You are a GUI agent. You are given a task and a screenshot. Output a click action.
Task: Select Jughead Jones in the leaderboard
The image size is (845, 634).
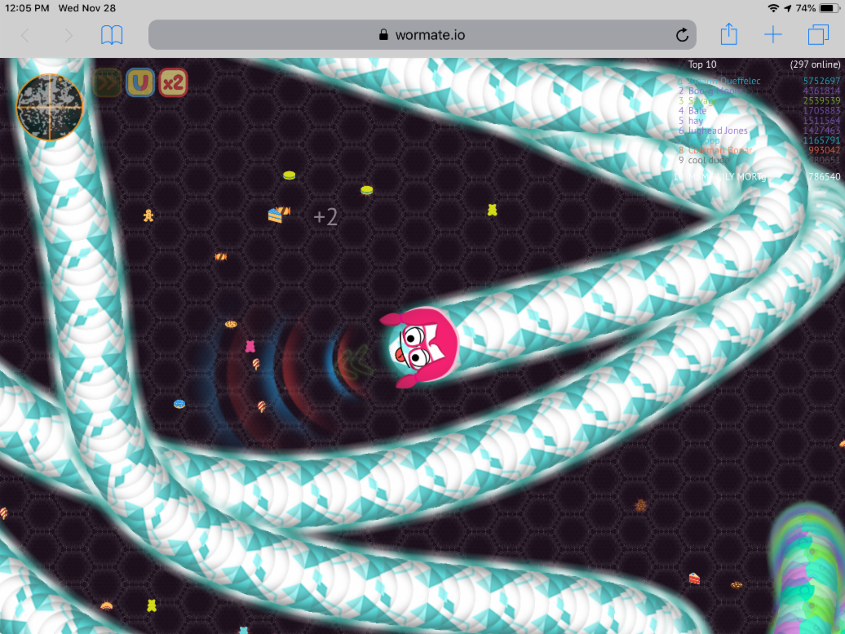[718, 131]
